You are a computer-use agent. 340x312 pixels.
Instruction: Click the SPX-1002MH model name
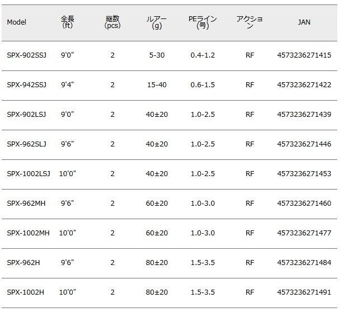29,233
